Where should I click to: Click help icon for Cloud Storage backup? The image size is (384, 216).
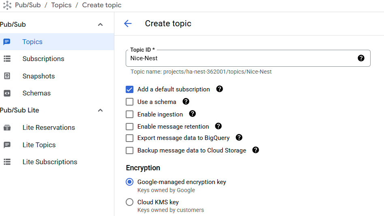[255, 150]
